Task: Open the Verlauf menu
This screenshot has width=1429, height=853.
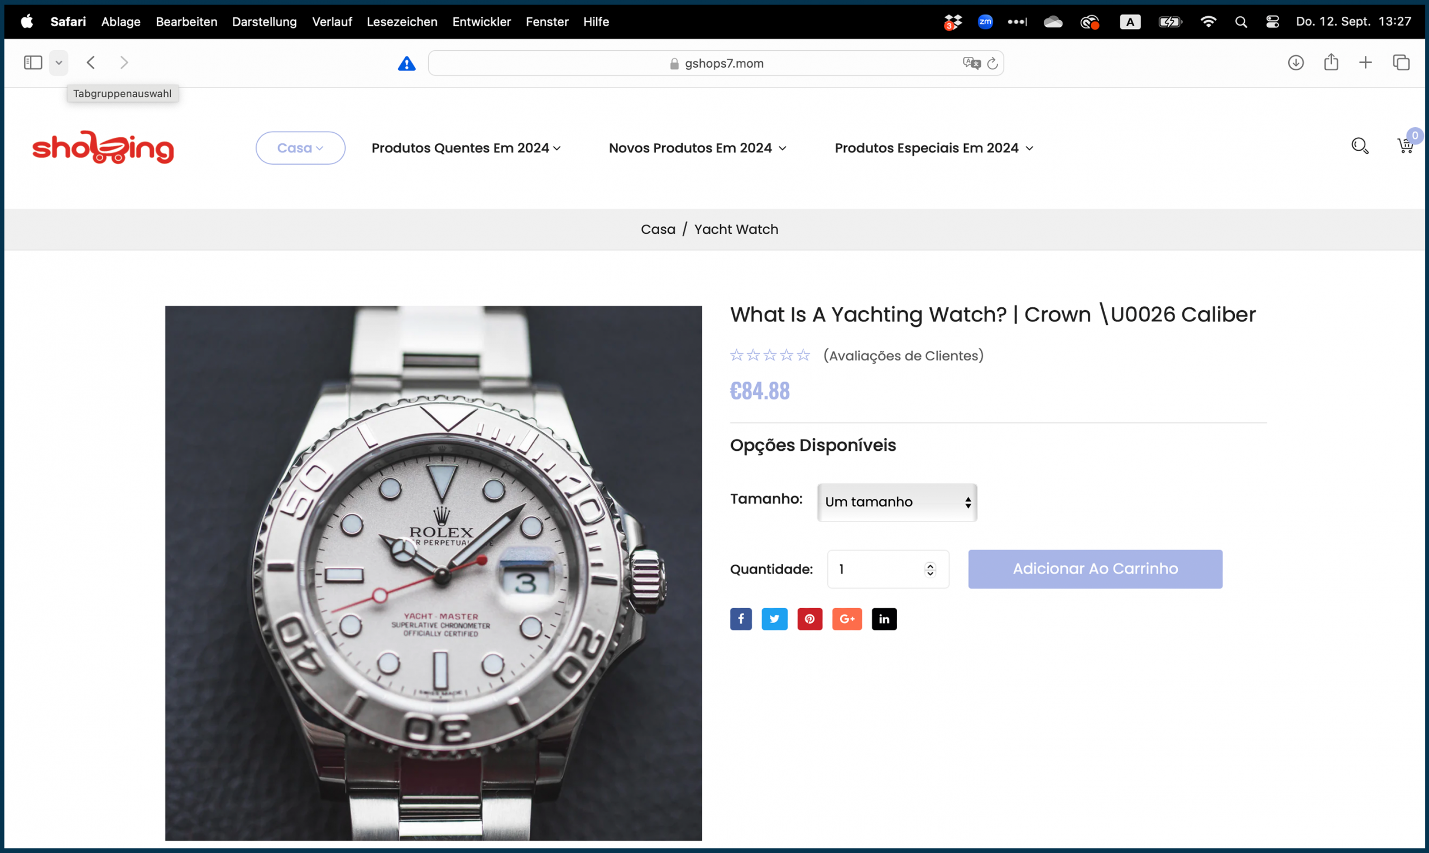Action: [332, 21]
